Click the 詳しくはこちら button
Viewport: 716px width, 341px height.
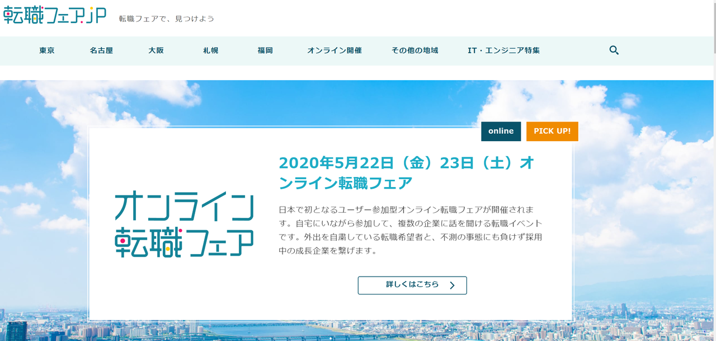click(x=412, y=285)
